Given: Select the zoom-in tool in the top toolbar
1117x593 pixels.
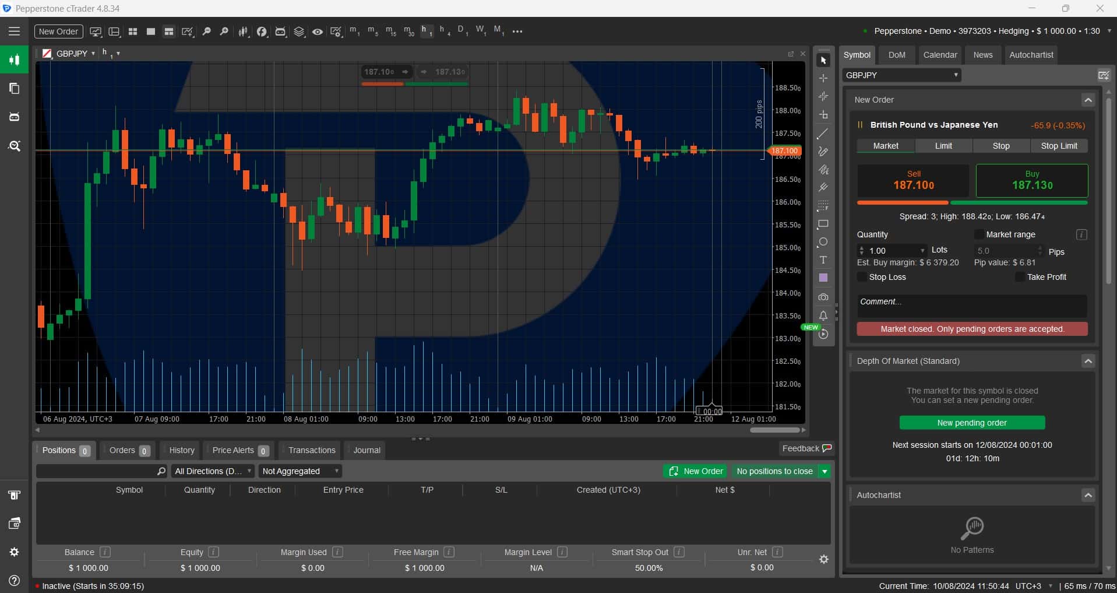Looking at the screenshot, I should pos(224,31).
